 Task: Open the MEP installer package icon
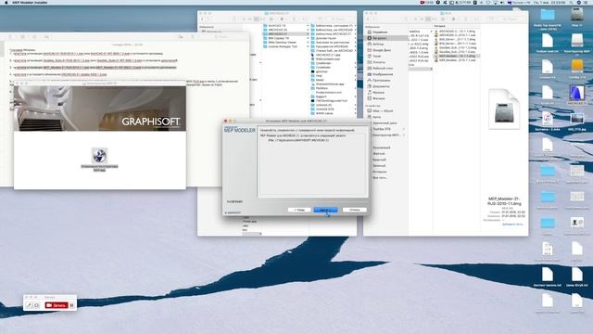99,156
